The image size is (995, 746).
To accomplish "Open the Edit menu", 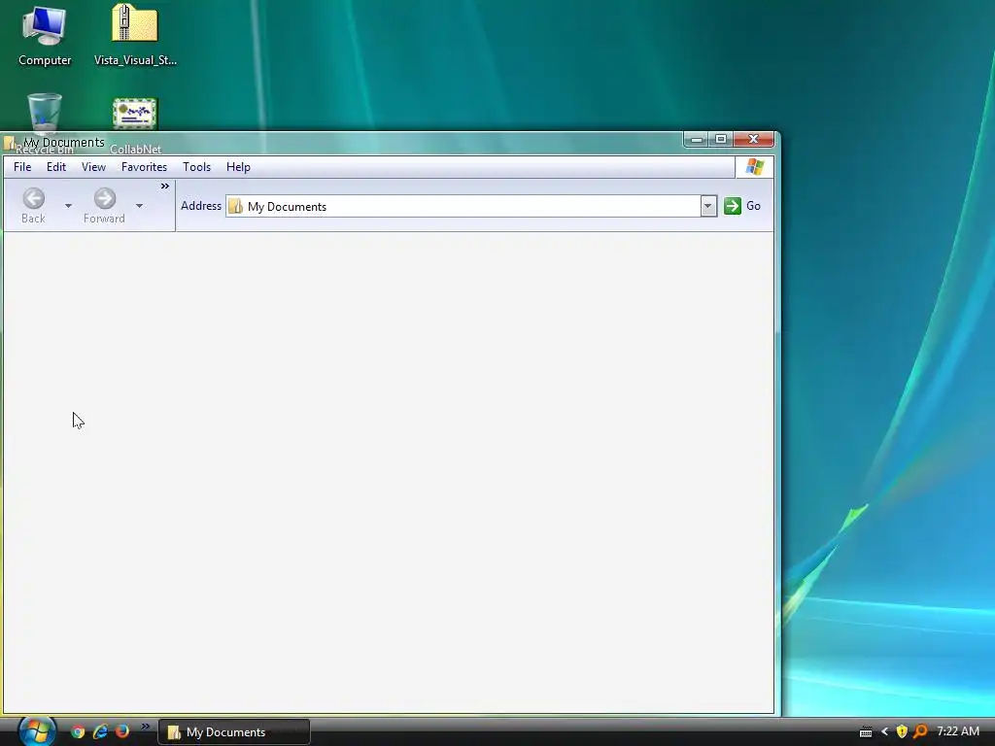I will (55, 167).
